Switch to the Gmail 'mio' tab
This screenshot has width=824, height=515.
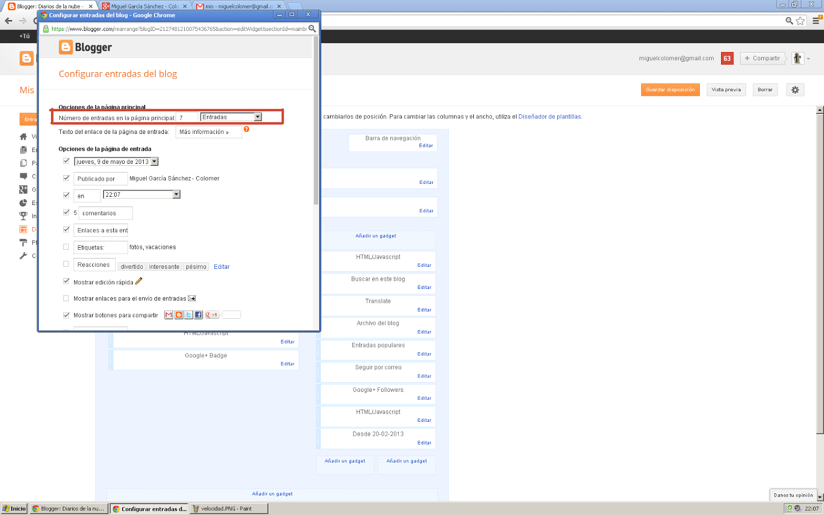tap(239, 6)
